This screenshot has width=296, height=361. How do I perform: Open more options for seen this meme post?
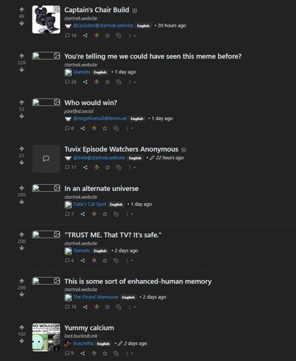click(x=130, y=82)
